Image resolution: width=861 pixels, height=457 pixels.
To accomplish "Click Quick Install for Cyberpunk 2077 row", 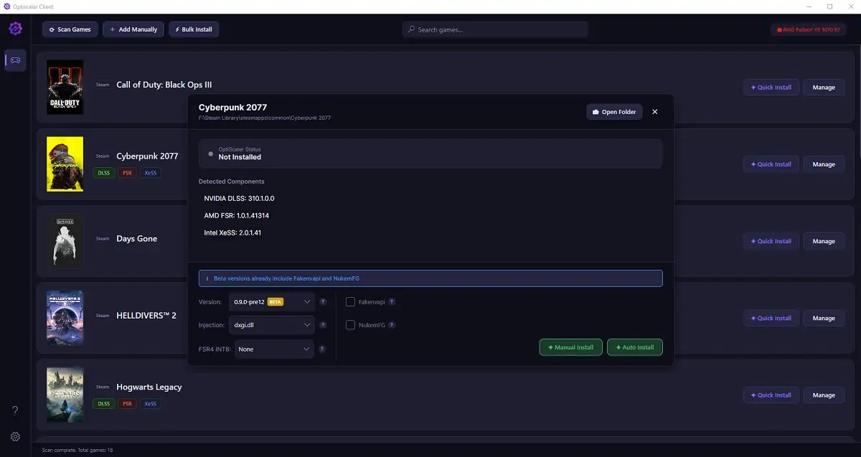I will 771,164.
